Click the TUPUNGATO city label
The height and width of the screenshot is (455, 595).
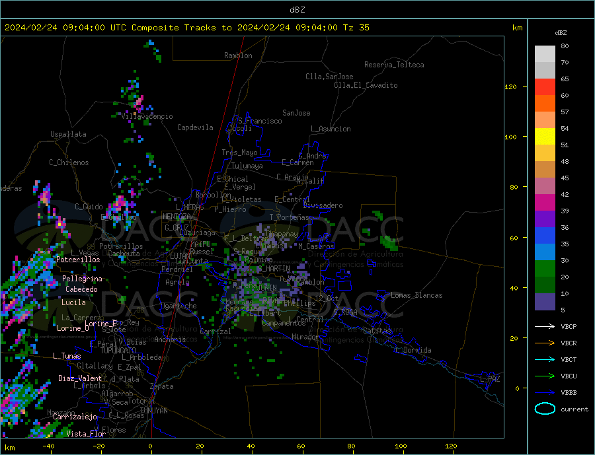[118, 351]
